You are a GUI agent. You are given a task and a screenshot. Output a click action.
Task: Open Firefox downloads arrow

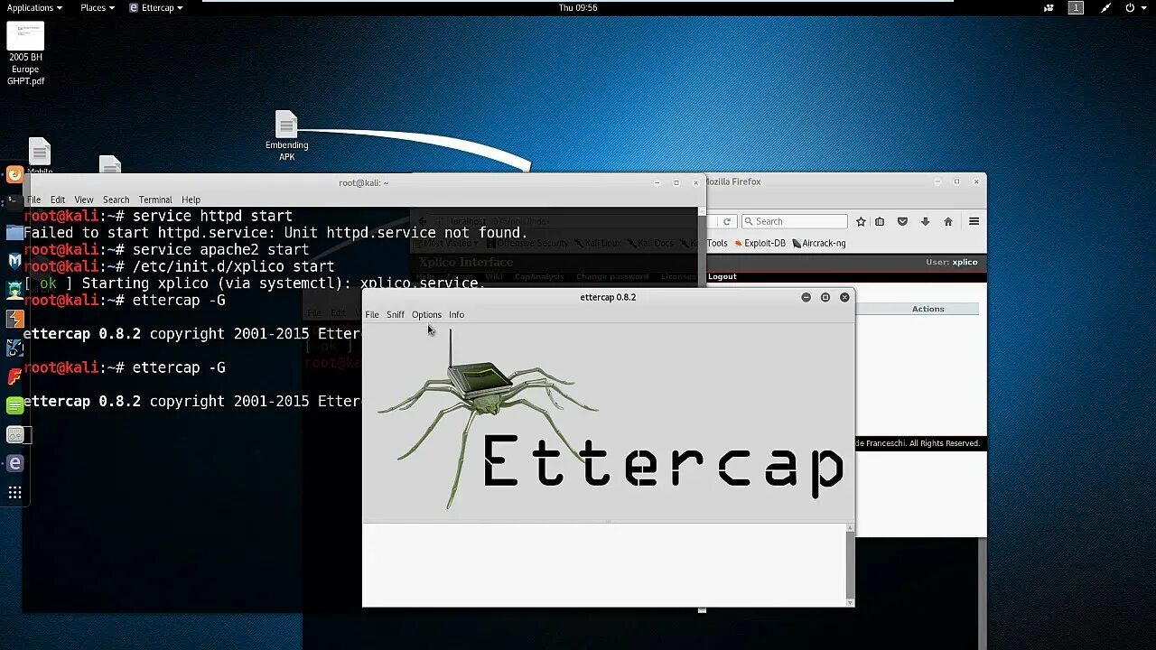925,221
